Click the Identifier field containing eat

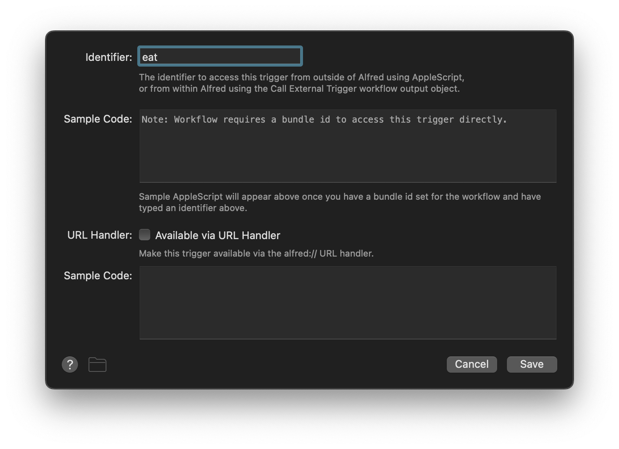pyautogui.click(x=220, y=56)
